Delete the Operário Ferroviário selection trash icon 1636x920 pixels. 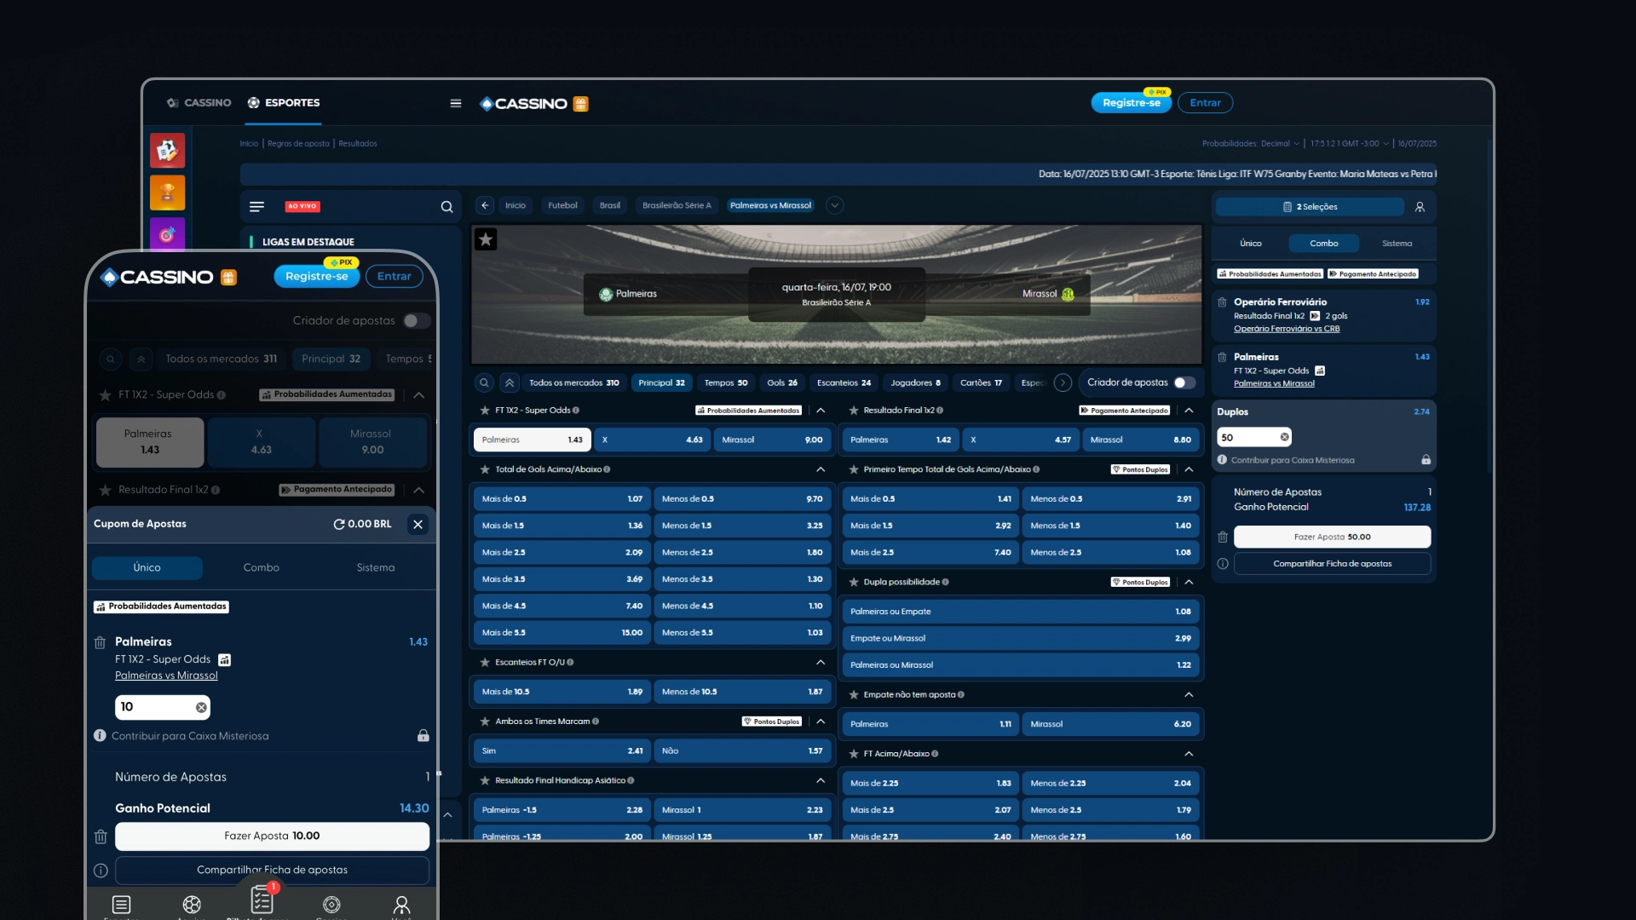coord(1222,302)
